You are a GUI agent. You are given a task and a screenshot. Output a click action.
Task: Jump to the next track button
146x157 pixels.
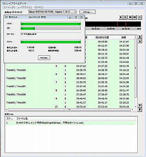coord(135,17)
